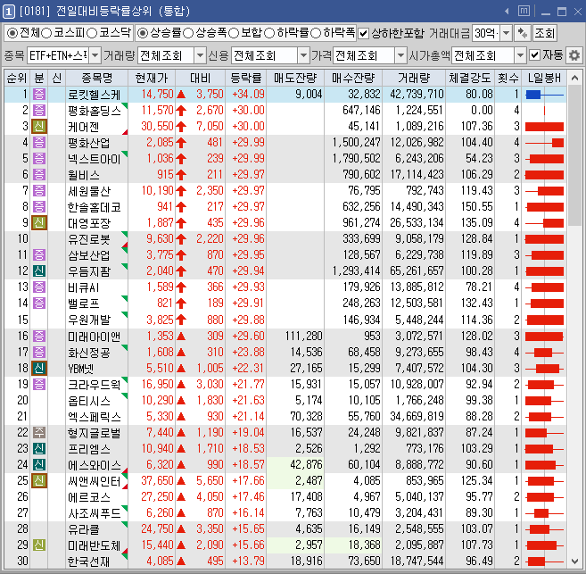Screen dimensions: 586x574
Task: Select the 코스피 radio button
Action: pyautogui.click(x=46, y=33)
